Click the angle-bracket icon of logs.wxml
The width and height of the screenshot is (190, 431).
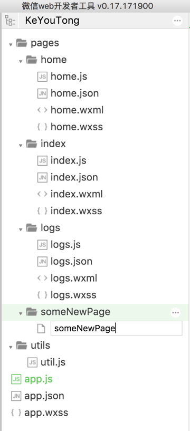coord(42,278)
